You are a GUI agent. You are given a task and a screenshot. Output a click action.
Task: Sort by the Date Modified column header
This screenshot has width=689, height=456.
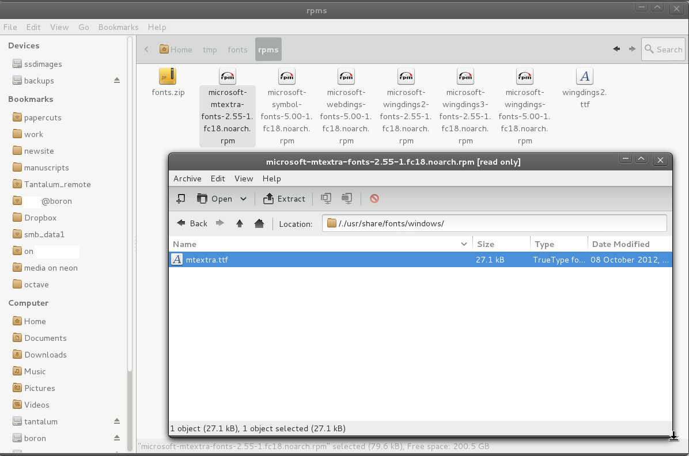tap(630, 244)
